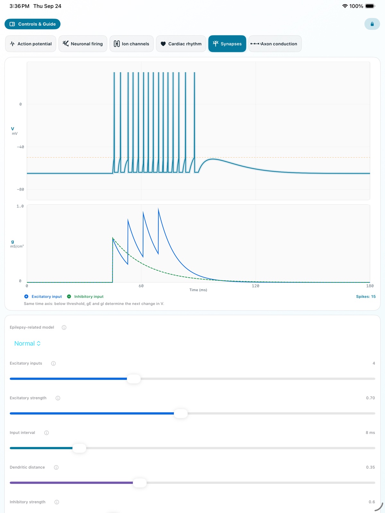Viewport: 385px width, 513px height.
Task: Click the Inhibitory strength info icon
Action: [x=57, y=502]
